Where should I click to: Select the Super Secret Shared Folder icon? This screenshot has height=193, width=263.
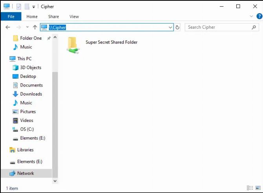click(73, 45)
